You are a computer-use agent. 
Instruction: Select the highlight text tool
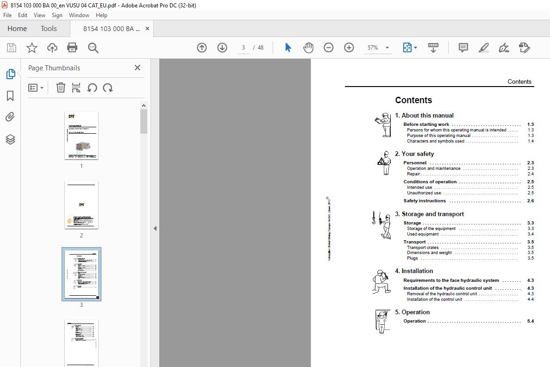coord(484,48)
